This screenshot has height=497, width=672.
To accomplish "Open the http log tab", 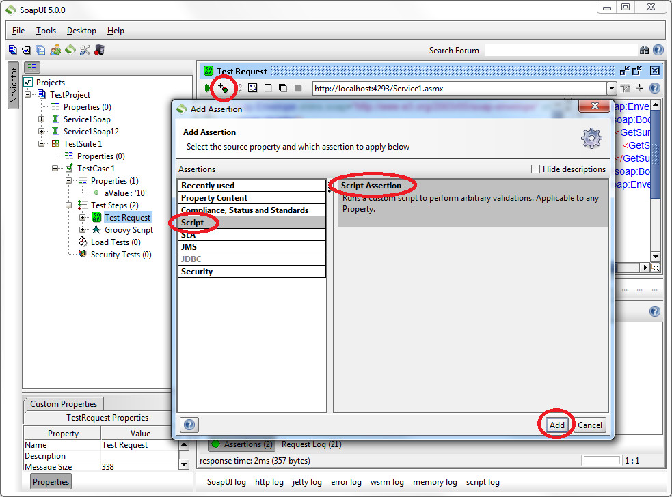I will [x=269, y=482].
